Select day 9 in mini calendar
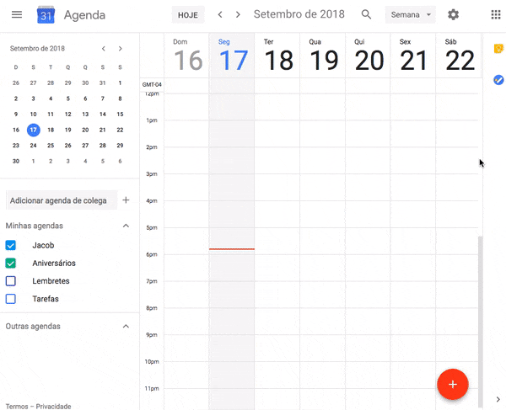506x410 pixels. pyautogui.click(x=16, y=114)
